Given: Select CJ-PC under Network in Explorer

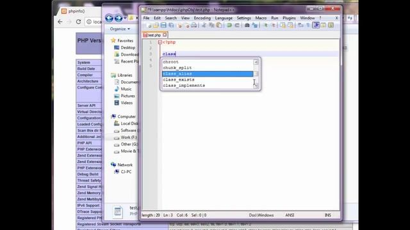Looking at the screenshot, I should pyautogui.click(x=126, y=172).
